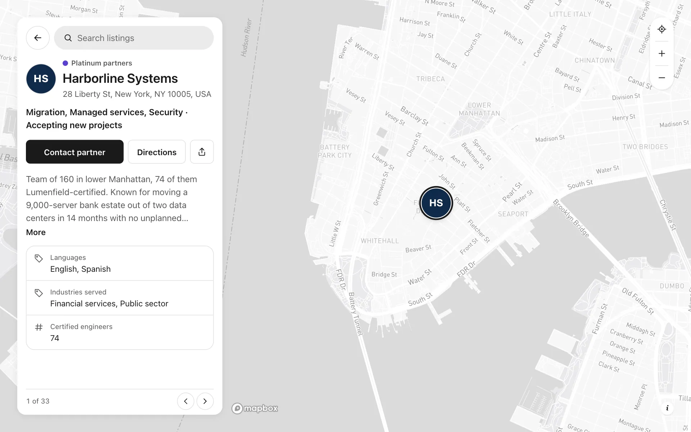Select the Platinum partners label
Viewport: 691px width, 432px height.
pyautogui.click(x=101, y=63)
